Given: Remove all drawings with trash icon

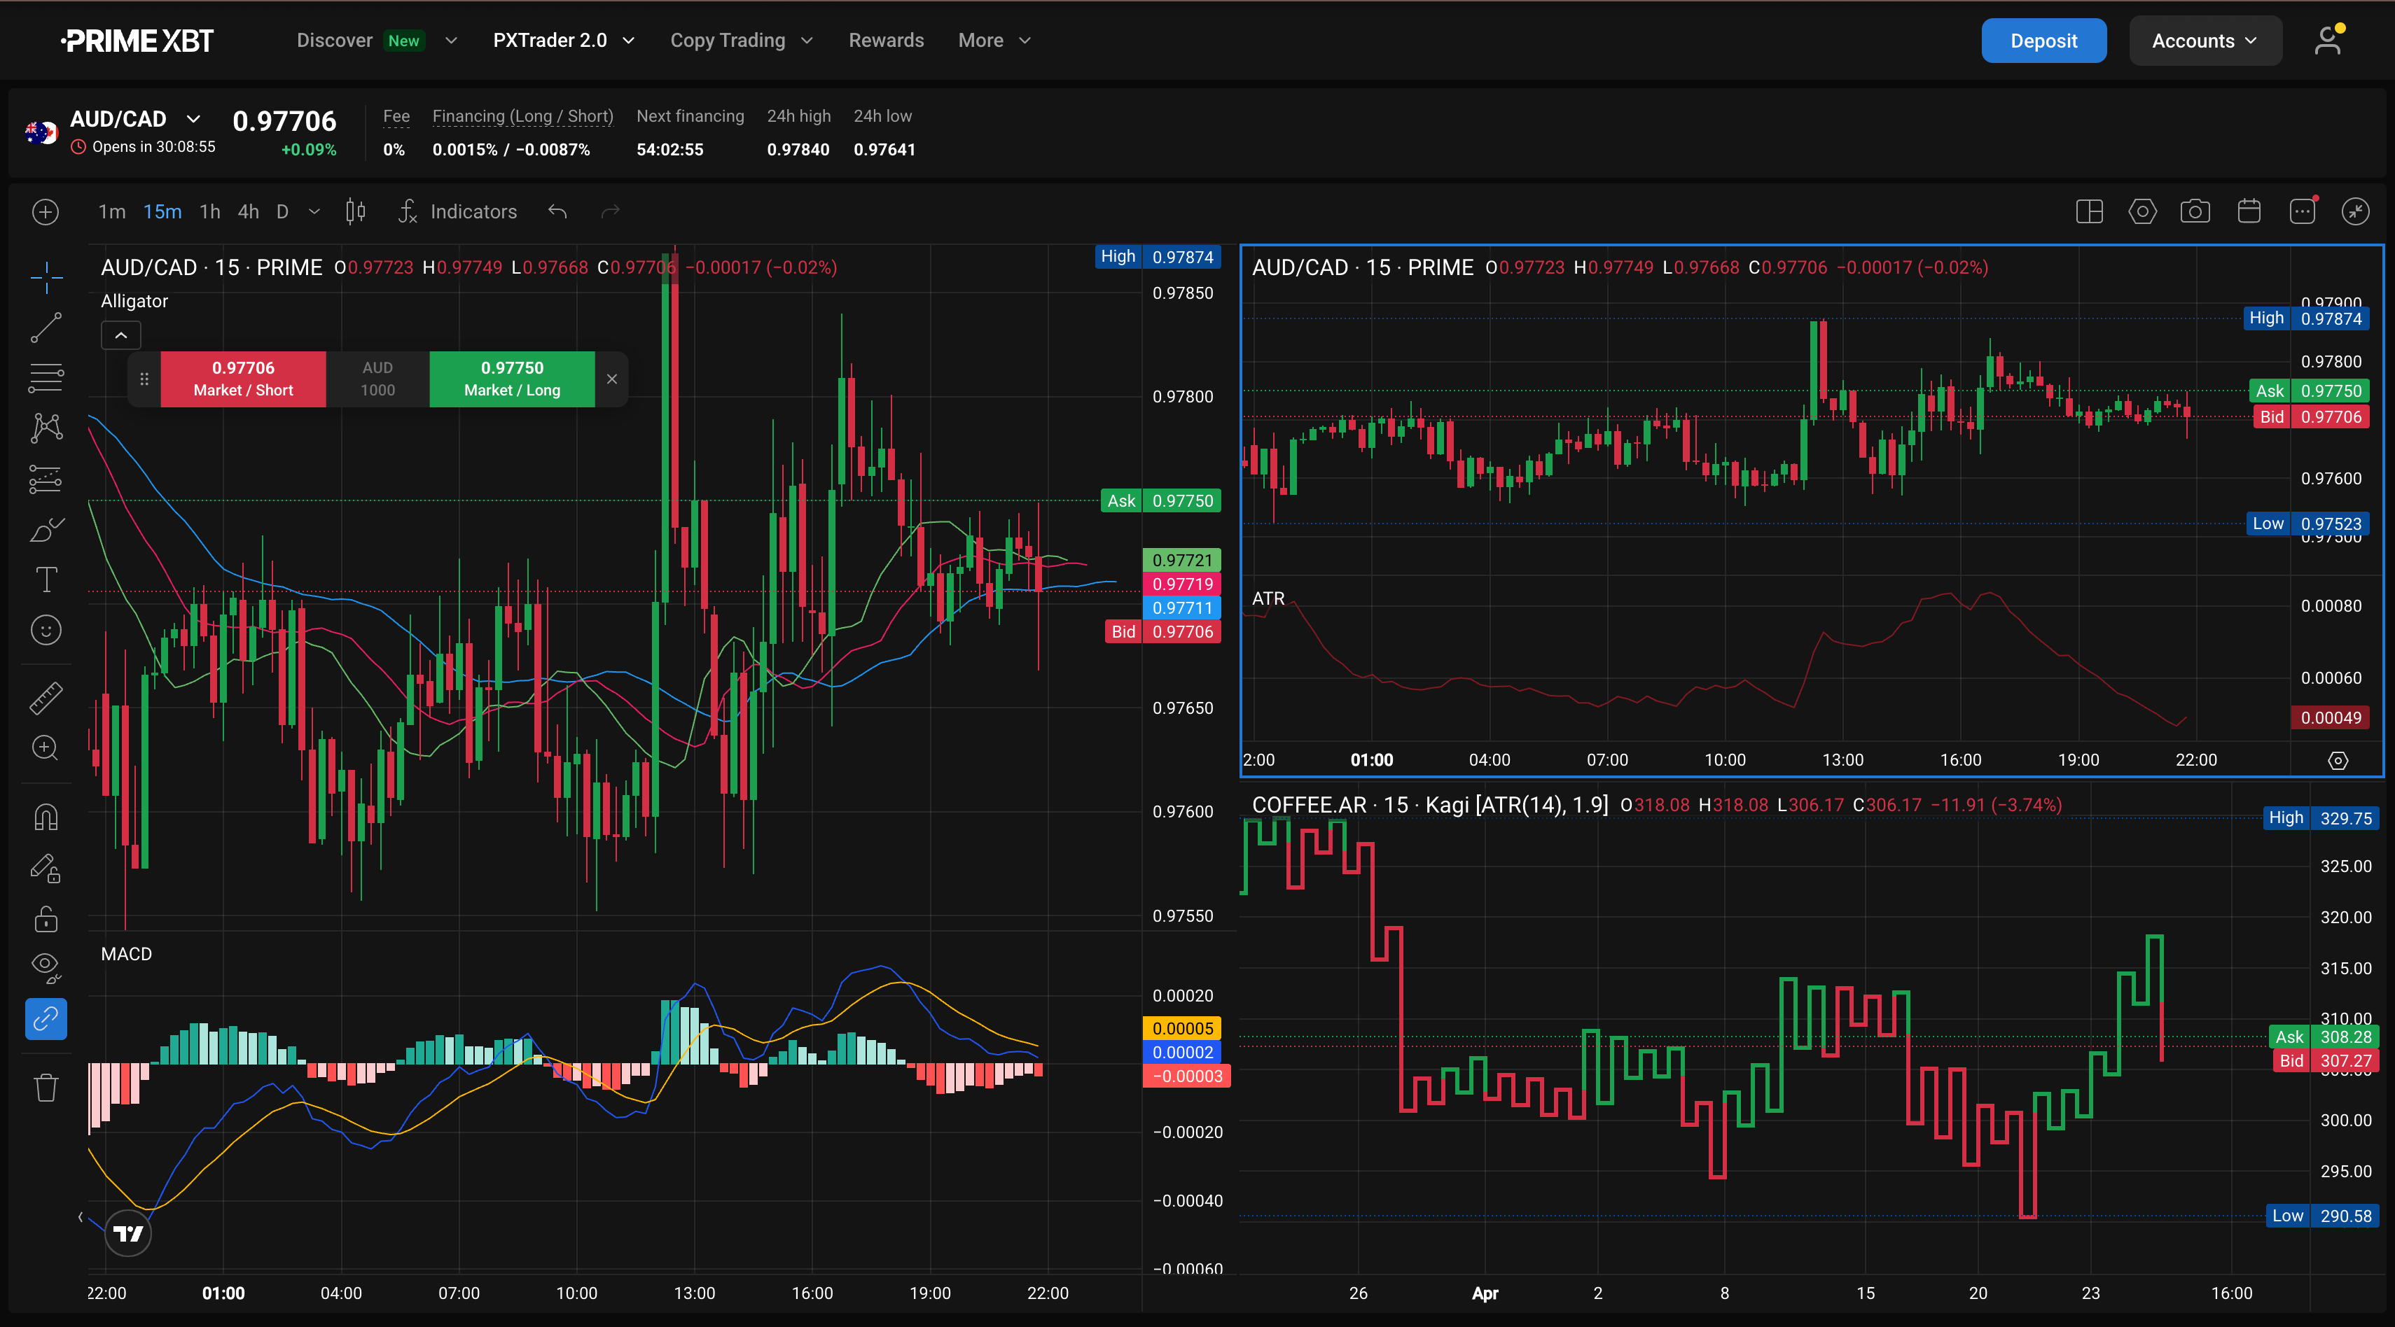Looking at the screenshot, I should tap(46, 1087).
